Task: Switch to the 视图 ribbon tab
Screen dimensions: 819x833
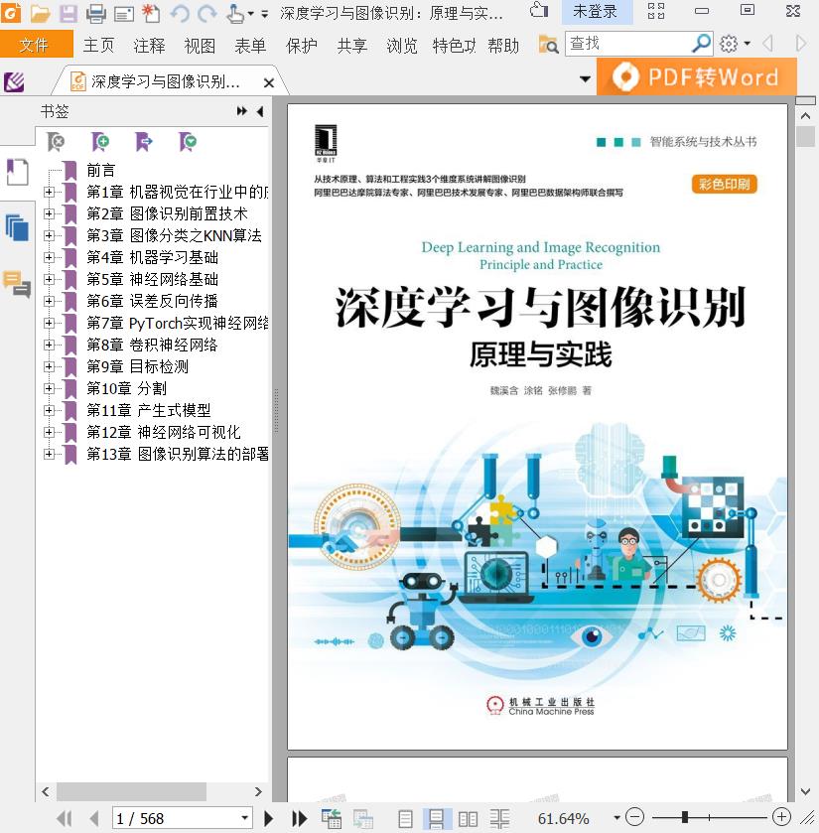Action: click(x=200, y=45)
